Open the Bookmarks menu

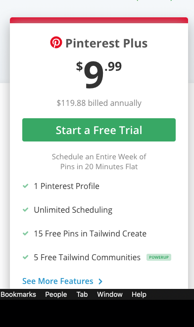(18, 294)
